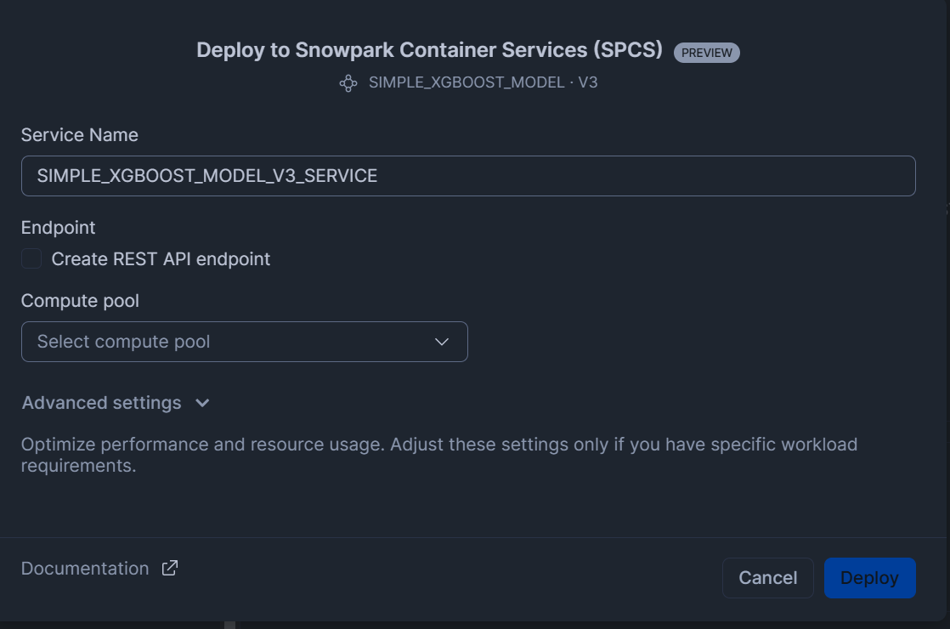The image size is (950, 629).
Task: Click the PREVIEW badge
Action: click(x=706, y=53)
